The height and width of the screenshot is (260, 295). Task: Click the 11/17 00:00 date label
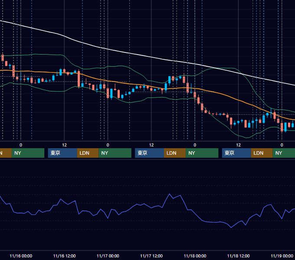pos(108,256)
